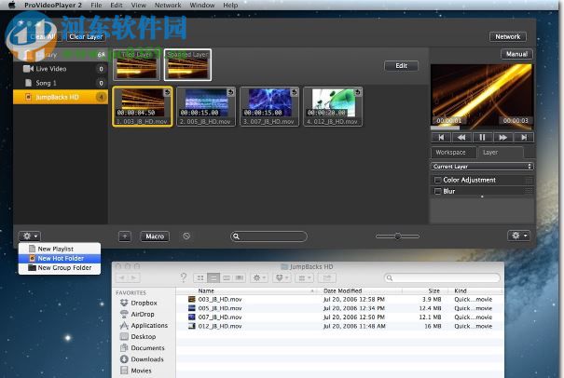Image resolution: width=564 pixels, height=378 pixels.
Task: Skip to next clip in preview transport
Action: pyautogui.click(x=524, y=137)
